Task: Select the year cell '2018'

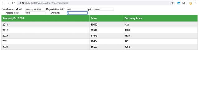Action: [45, 25]
